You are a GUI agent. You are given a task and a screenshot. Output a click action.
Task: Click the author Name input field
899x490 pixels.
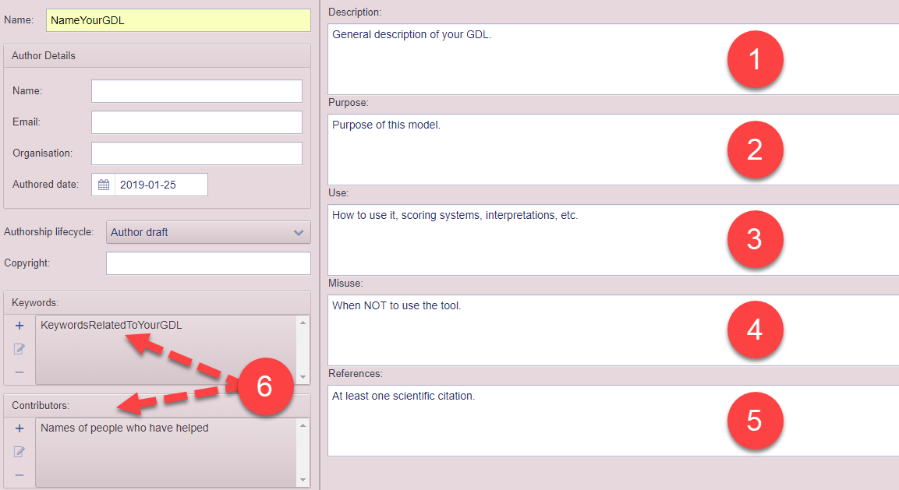click(x=196, y=91)
